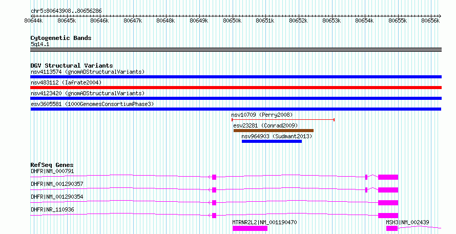Click the 80653k ruler tick label

point(332,20)
